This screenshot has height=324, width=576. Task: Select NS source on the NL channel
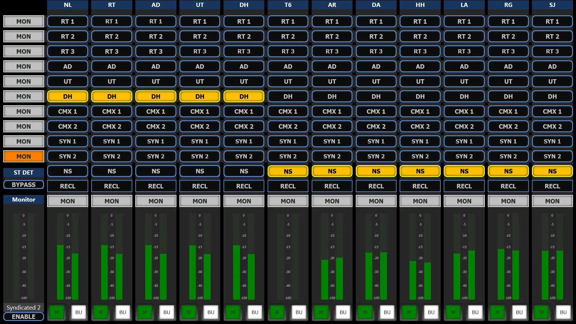[67, 171]
